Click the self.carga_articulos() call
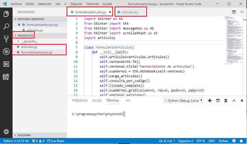 [121, 76]
